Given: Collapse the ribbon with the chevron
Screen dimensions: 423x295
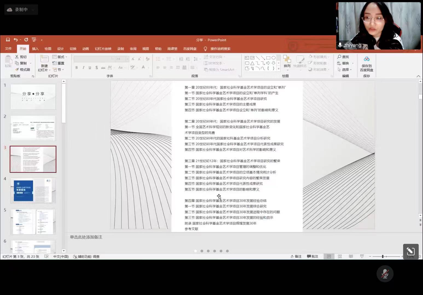Looking at the screenshot, I should pos(418,76).
